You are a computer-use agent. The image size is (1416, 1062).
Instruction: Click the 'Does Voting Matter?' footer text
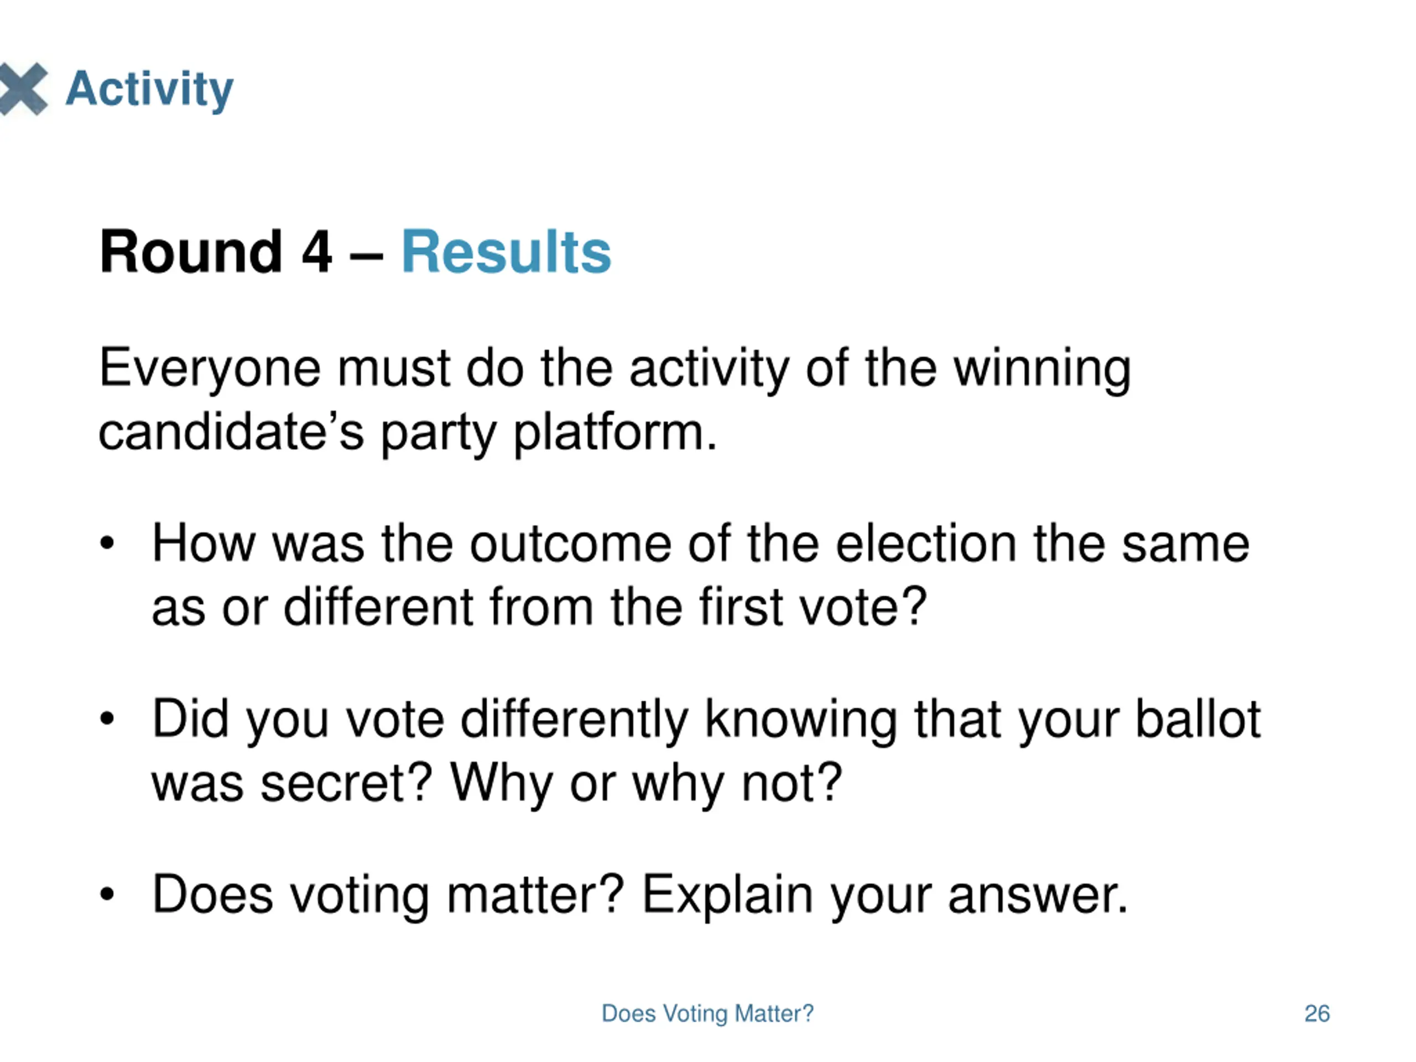707,1013
